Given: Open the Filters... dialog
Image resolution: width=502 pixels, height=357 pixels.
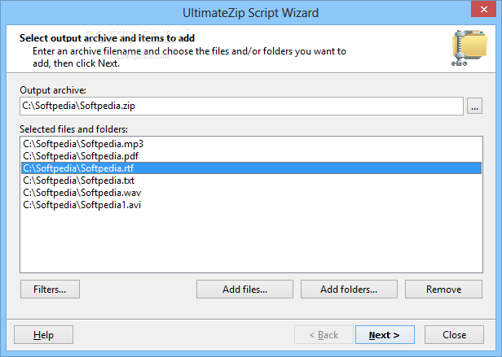Looking at the screenshot, I should (50, 290).
